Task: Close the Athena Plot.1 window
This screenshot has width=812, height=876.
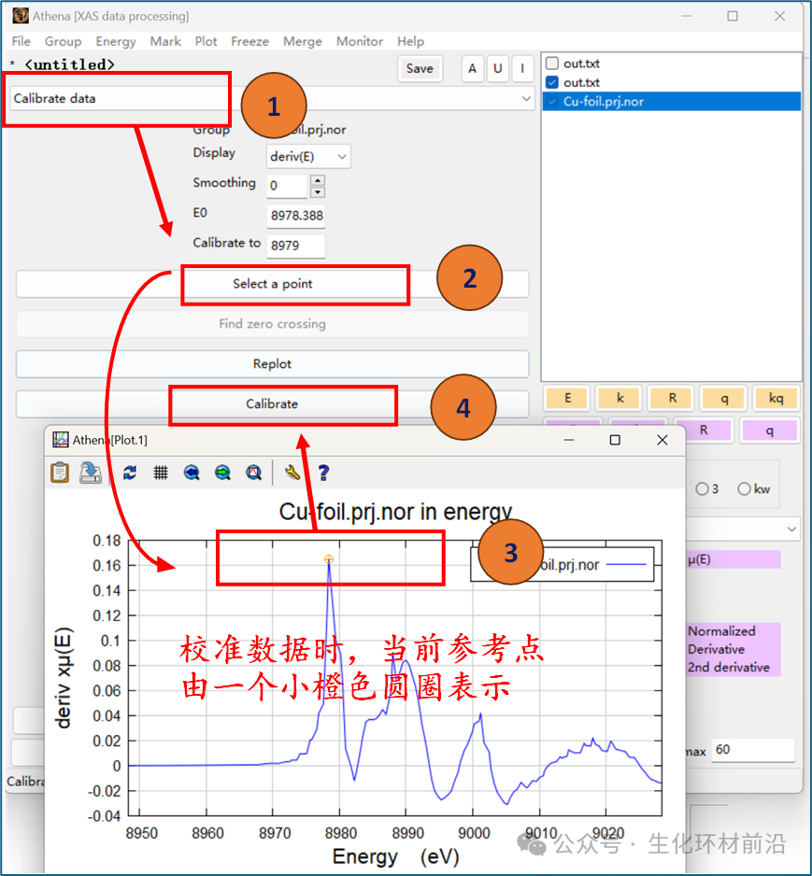Action: (662, 440)
